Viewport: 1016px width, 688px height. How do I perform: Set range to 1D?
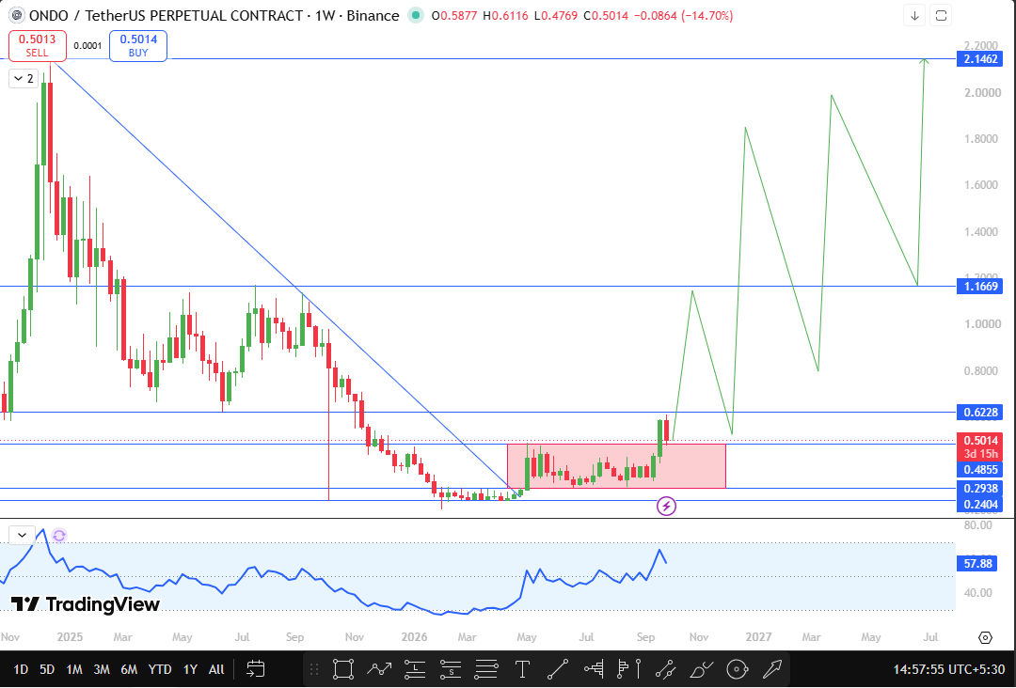pos(21,669)
